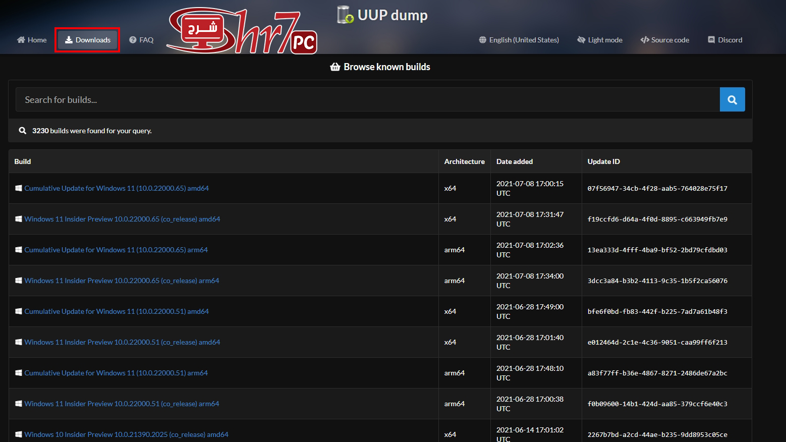The image size is (786, 442).
Task: Open Windows 11 Insider Preview 22000.65 amd64
Action: tap(122, 219)
